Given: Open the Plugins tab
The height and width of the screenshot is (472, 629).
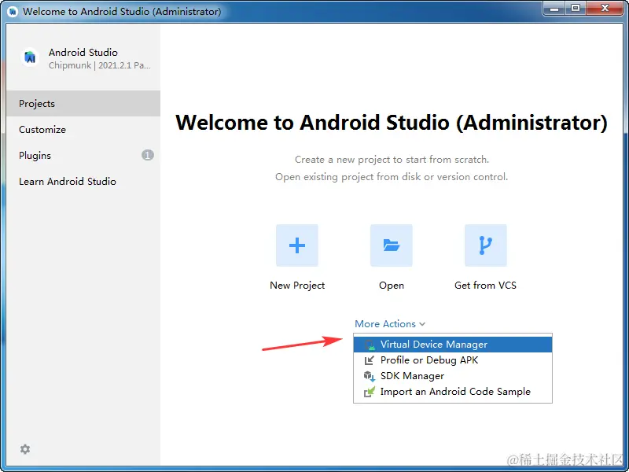Looking at the screenshot, I should 83,155.
